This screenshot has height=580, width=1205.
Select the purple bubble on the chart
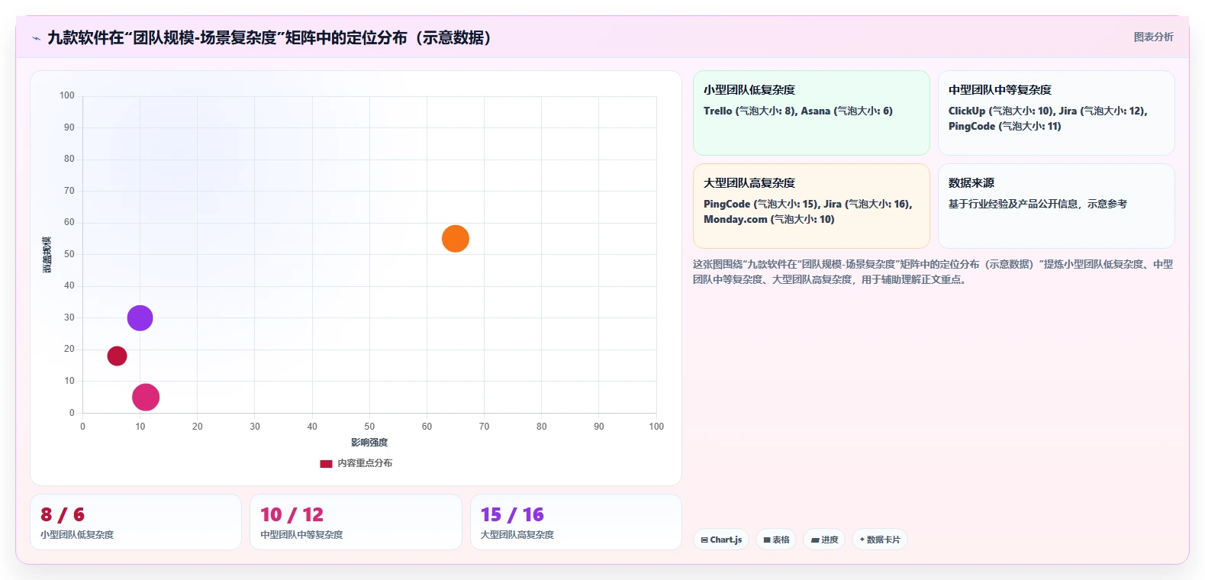pyautogui.click(x=140, y=317)
